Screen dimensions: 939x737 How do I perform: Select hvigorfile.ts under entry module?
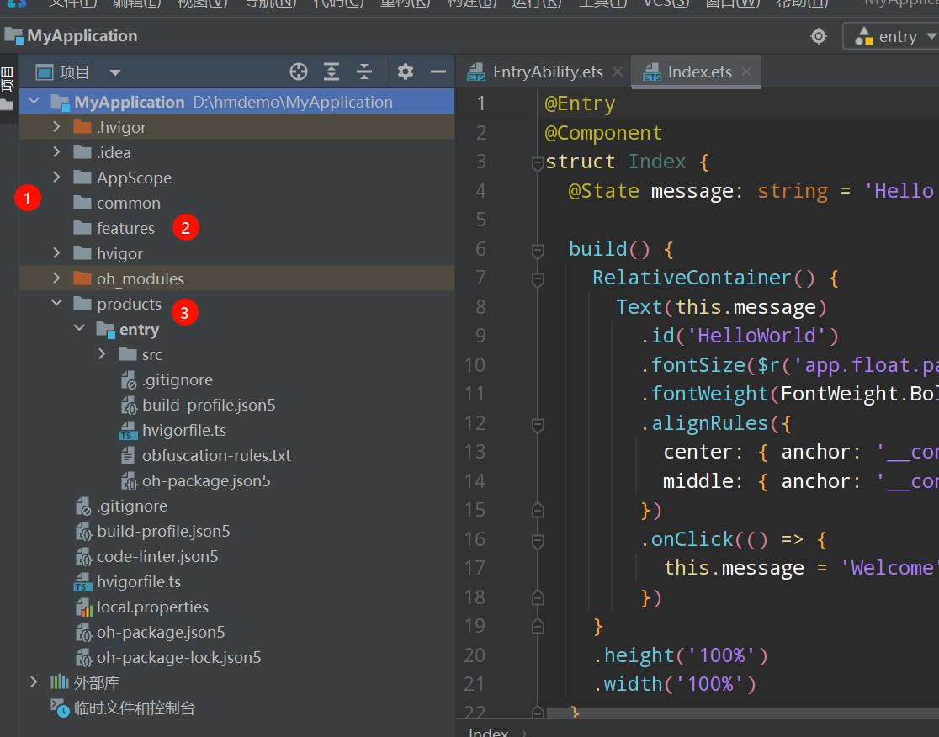[x=184, y=430]
